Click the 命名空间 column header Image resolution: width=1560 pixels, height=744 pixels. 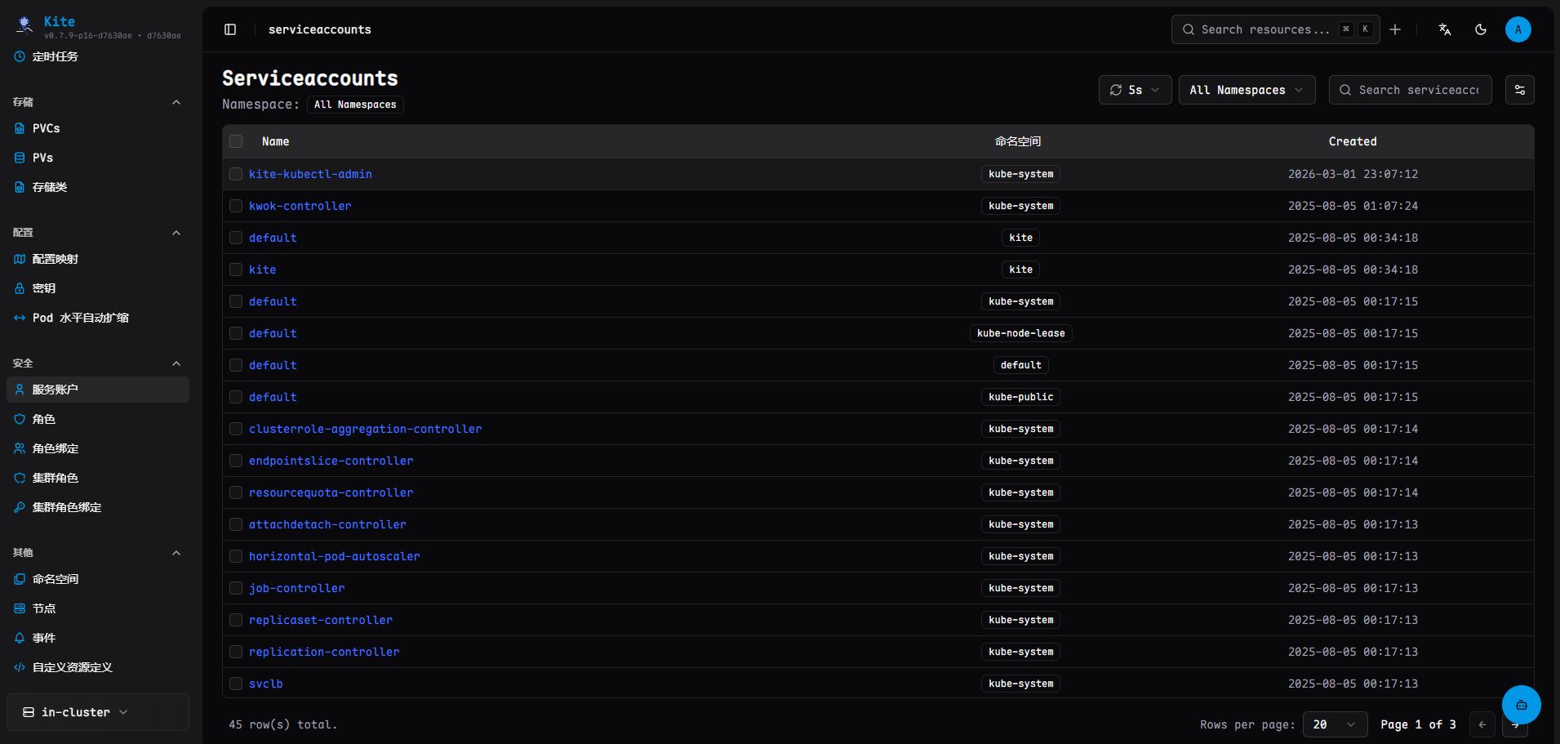[1018, 141]
